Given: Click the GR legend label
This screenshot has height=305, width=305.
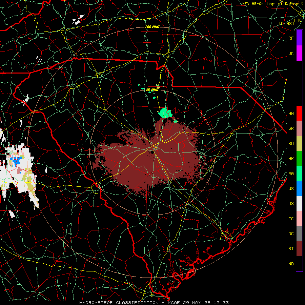Looking at the screenshot, I should (x=291, y=128).
